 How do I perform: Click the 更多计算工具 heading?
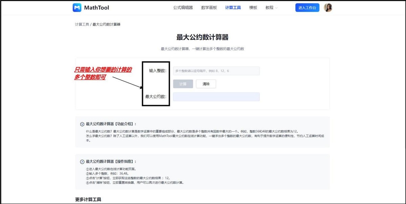pos(87,199)
